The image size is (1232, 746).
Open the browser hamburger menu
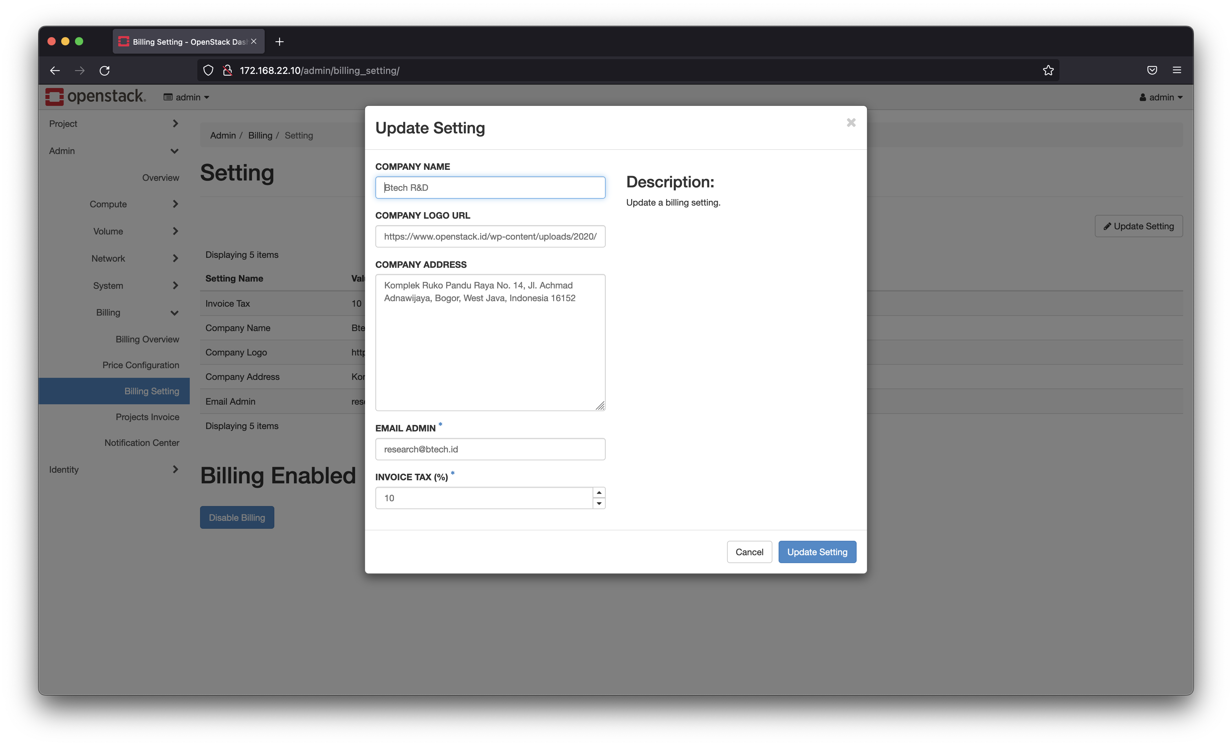[1177, 70]
